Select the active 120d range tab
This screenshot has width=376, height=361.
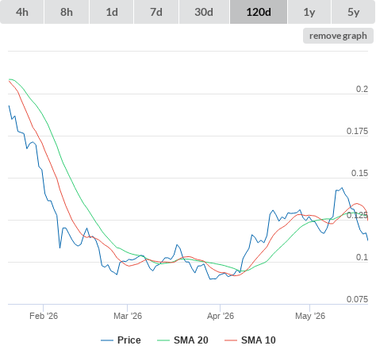(259, 12)
